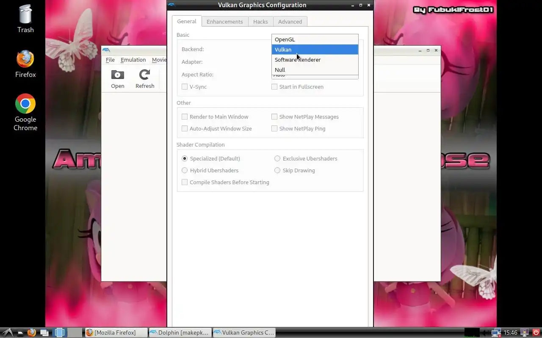The image size is (542, 338).
Task: Click the Aspect Ratio: label
Action: [x=197, y=74]
